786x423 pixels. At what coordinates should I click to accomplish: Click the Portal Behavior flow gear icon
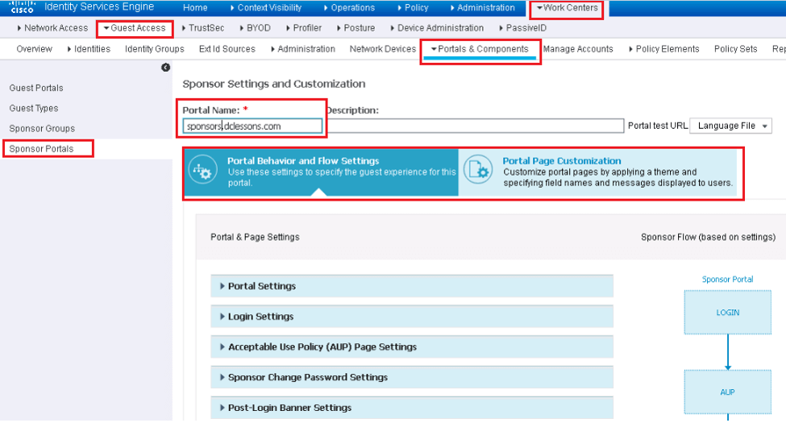(203, 170)
